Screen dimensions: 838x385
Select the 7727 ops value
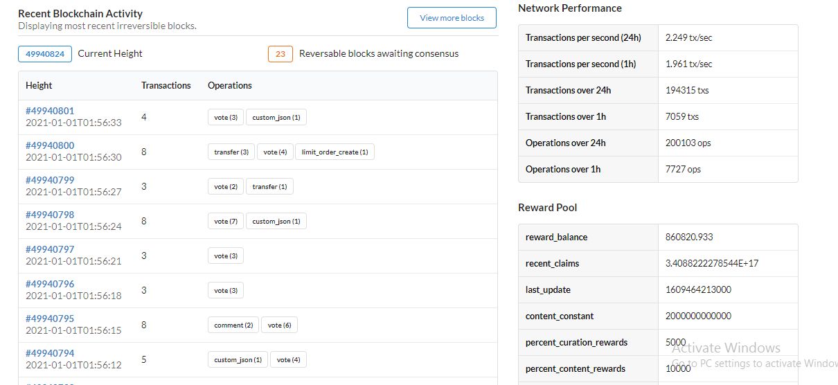[684, 169]
